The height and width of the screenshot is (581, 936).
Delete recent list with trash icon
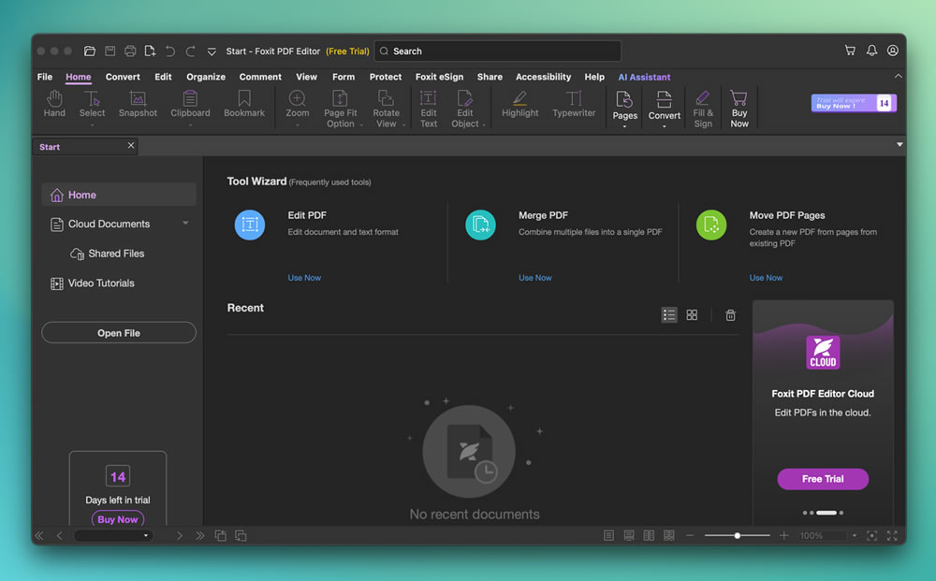(x=730, y=315)
